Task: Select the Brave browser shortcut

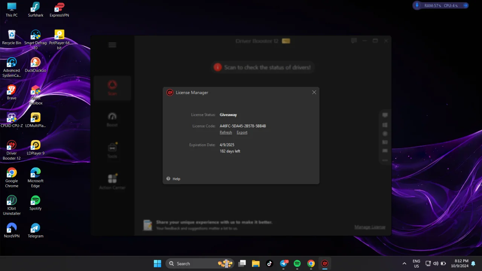Action: click(12, 93)
